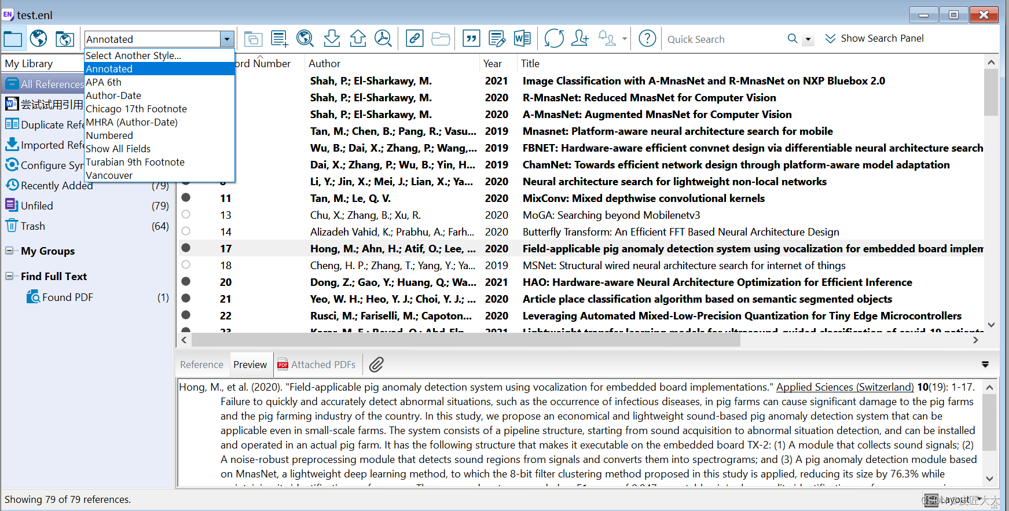
Task: Switch to Local Library Mode
Action: [13, 39]
